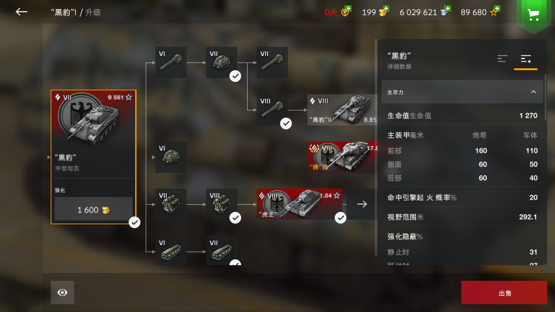Select the tier VIII gun module
The height and width of the screenshot is (312, 555).
[272, 109]
